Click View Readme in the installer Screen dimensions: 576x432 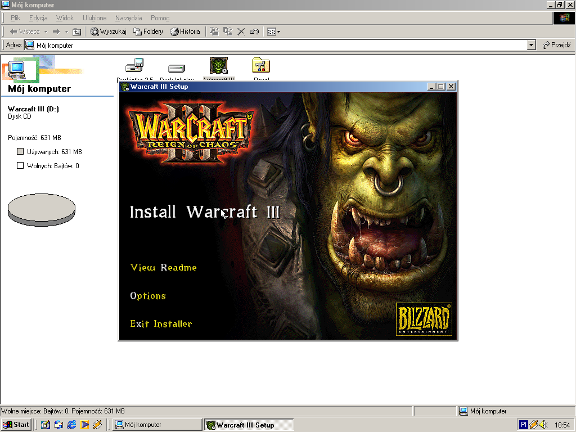[164, 267]
